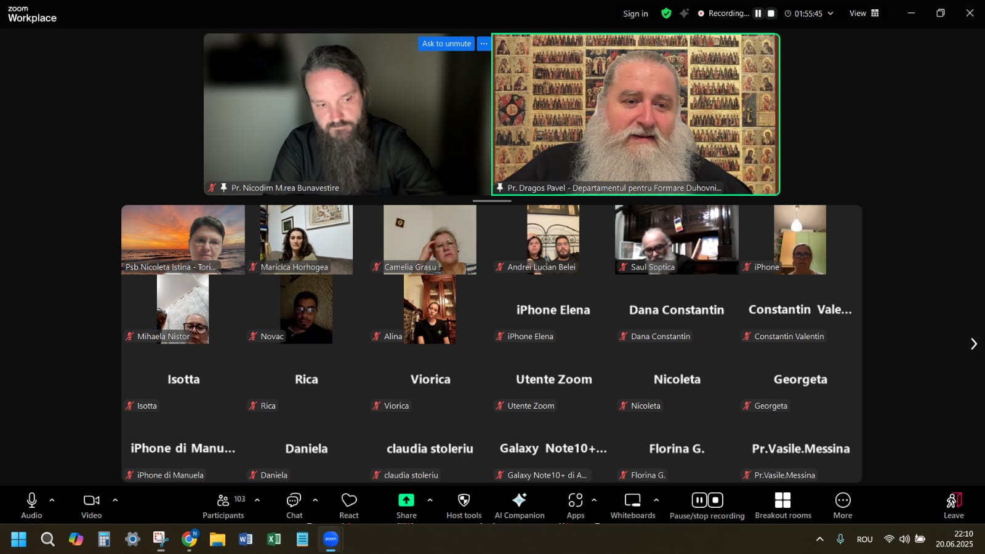The width and height of the screenshot is (985, 554).
Task: Toggle microphone with Audio button
Action: [31, 505]
